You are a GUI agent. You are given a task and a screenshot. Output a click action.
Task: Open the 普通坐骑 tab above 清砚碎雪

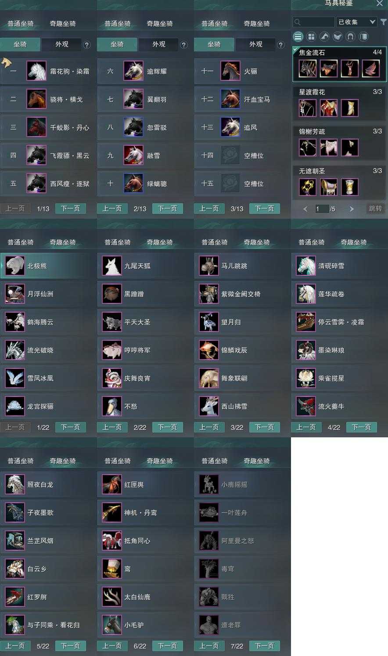(312, 242)
